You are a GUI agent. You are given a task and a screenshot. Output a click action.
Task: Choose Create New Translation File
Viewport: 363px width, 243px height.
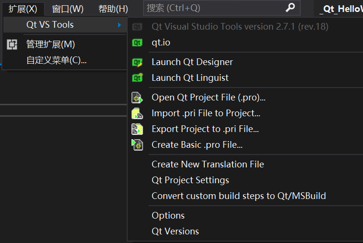click(x=208, y=164)
